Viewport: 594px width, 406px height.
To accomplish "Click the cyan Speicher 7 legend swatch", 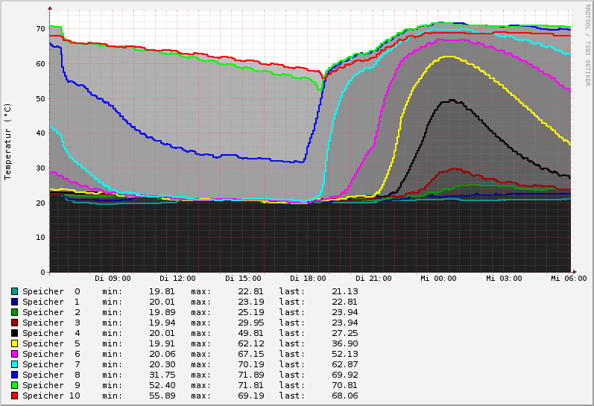I will [14, 364].
